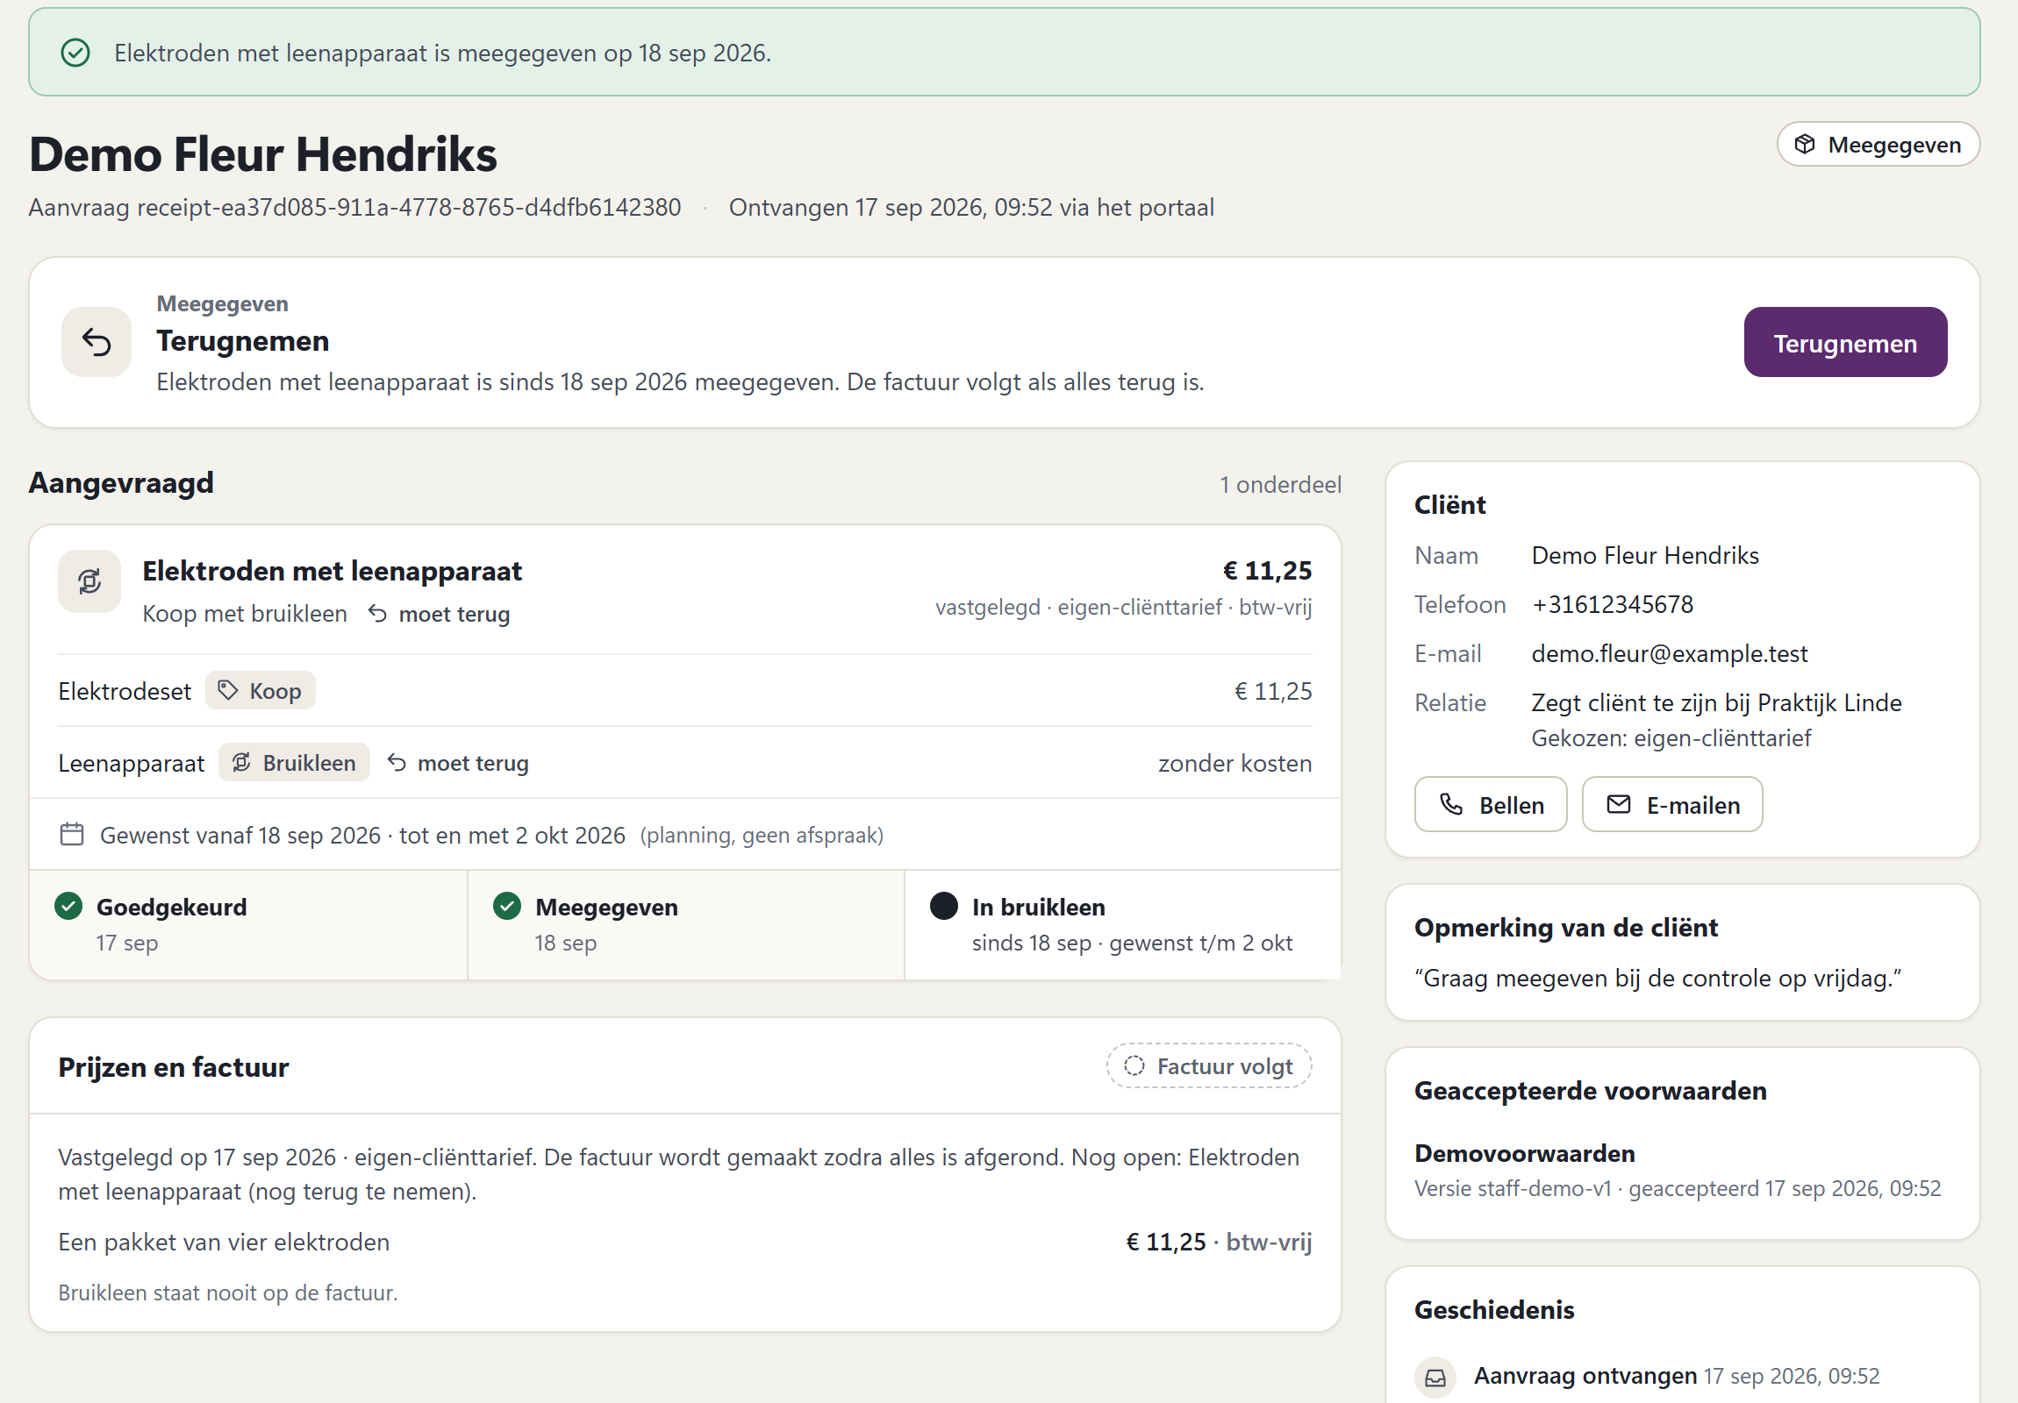
Task: Click 'Aanvraag ontvangen' in the Geschiedenis list
Action: tap(1585, 1376)
